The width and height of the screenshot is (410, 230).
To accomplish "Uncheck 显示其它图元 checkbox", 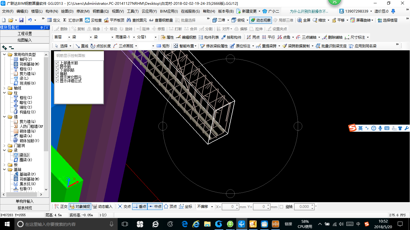I will click(57, 77).
